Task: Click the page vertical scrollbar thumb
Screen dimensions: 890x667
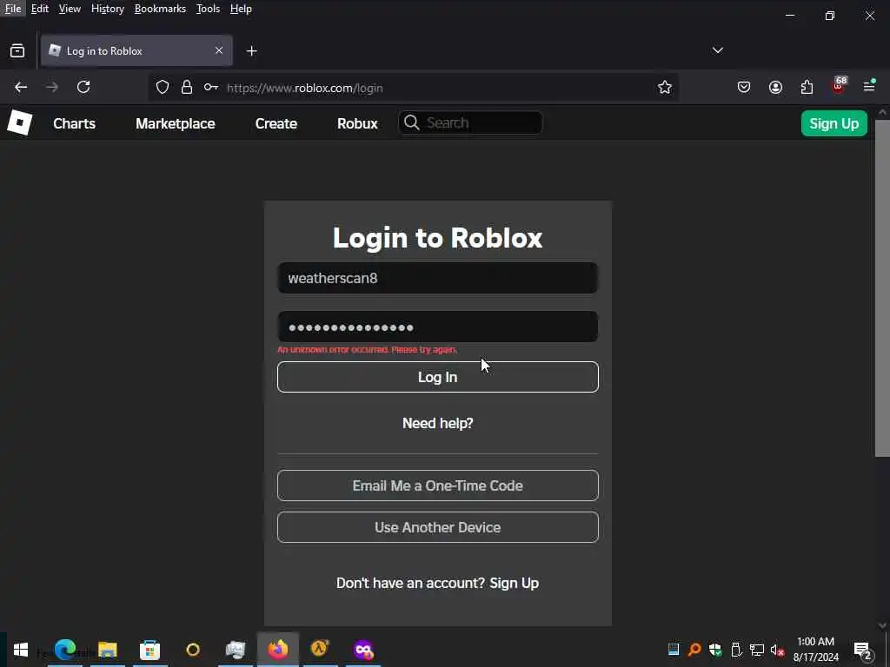Action: point(882,287)
